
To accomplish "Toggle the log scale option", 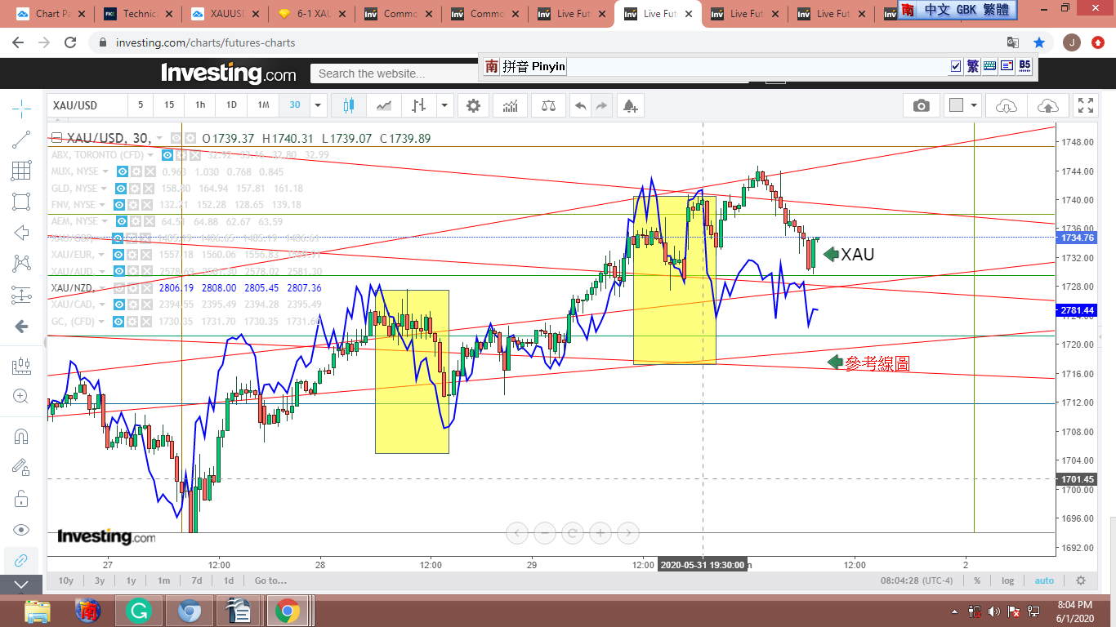I will click(x=1007, y=580).
